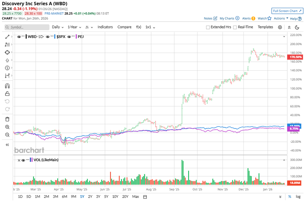The width and height of the screenshot is (306, 203).
Task: Click the redo arrow icon
Action: (7, 109)
